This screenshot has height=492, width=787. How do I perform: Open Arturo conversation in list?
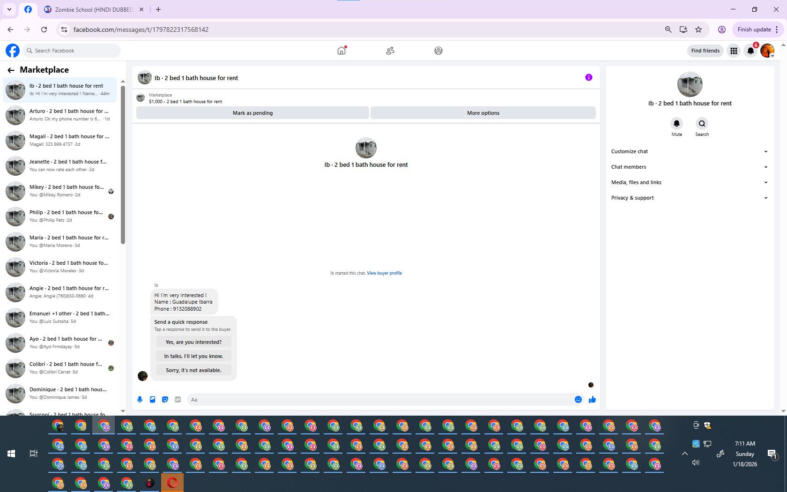pyautogui.click(x=60, y=115)
